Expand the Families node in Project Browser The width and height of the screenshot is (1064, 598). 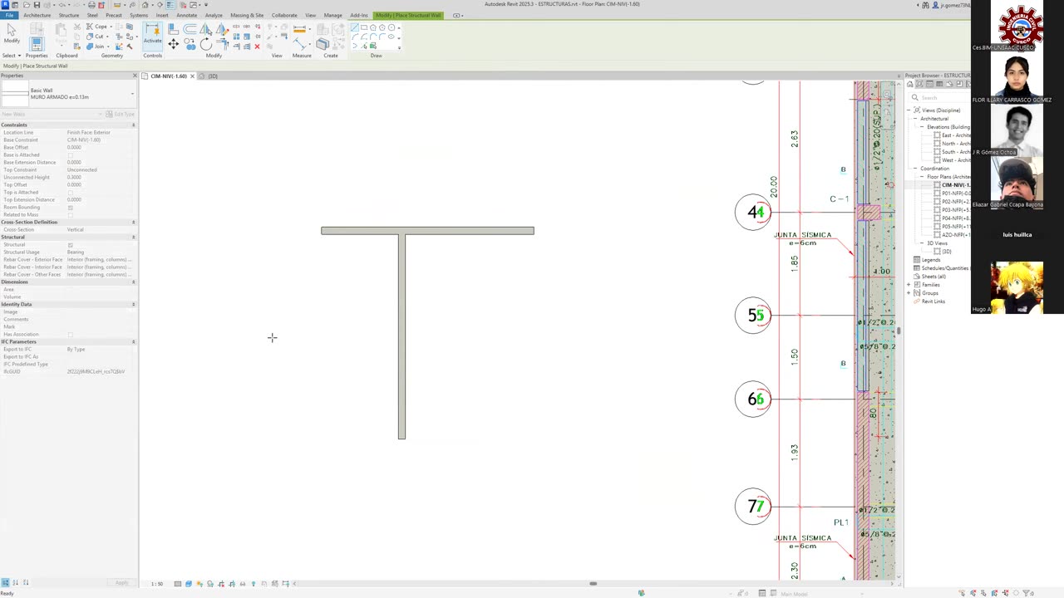coord(909,285)
